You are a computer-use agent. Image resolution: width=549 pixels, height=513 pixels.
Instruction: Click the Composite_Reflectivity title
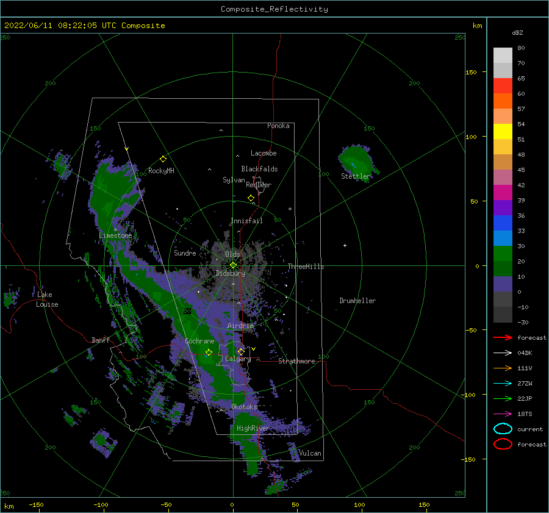274,9
